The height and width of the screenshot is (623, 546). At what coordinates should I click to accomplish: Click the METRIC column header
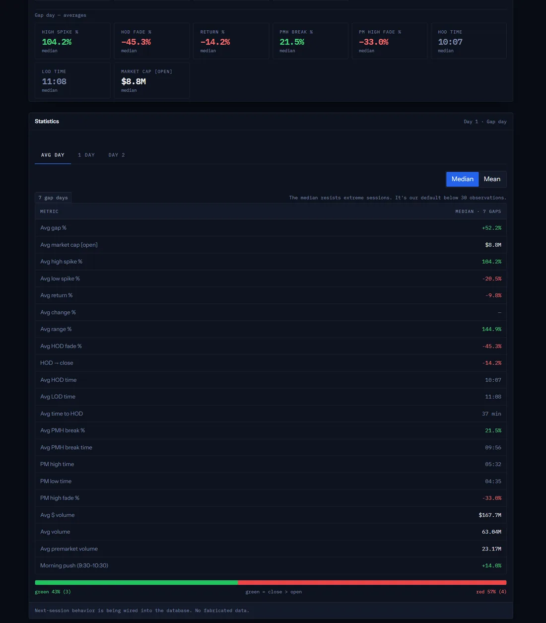[x=49, y=211]
